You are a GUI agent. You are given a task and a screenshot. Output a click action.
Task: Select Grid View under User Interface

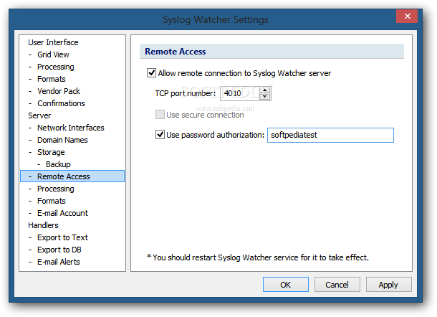(53, 55)
